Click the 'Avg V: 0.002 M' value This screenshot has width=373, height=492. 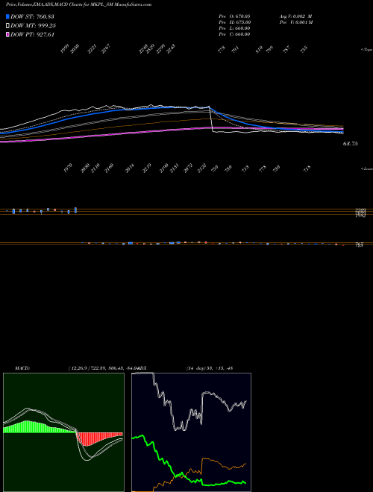pyautogui.click(x=295, y=16)
